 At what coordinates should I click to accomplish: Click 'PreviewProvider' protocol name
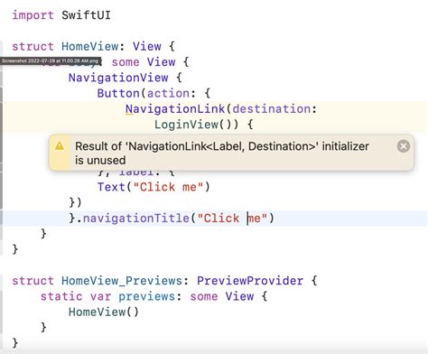[250, 281]
